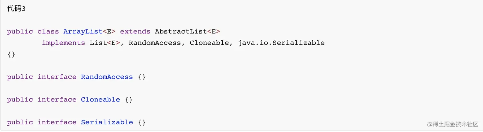Image resolution: width=483 pixels, height=132 pixels.
Task: Click the "代码3" heading text
Action: point(16,9)
